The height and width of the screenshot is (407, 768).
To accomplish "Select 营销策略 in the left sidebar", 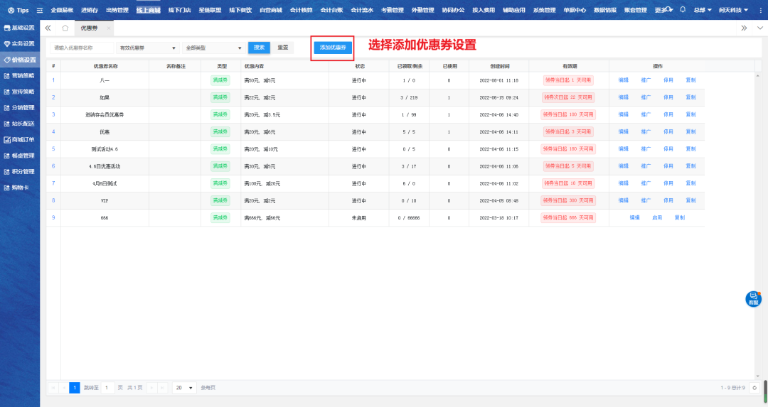I will [x=21, y=75].
